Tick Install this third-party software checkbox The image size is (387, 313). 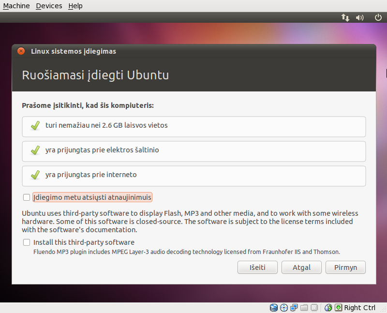(x=27, y=242)
